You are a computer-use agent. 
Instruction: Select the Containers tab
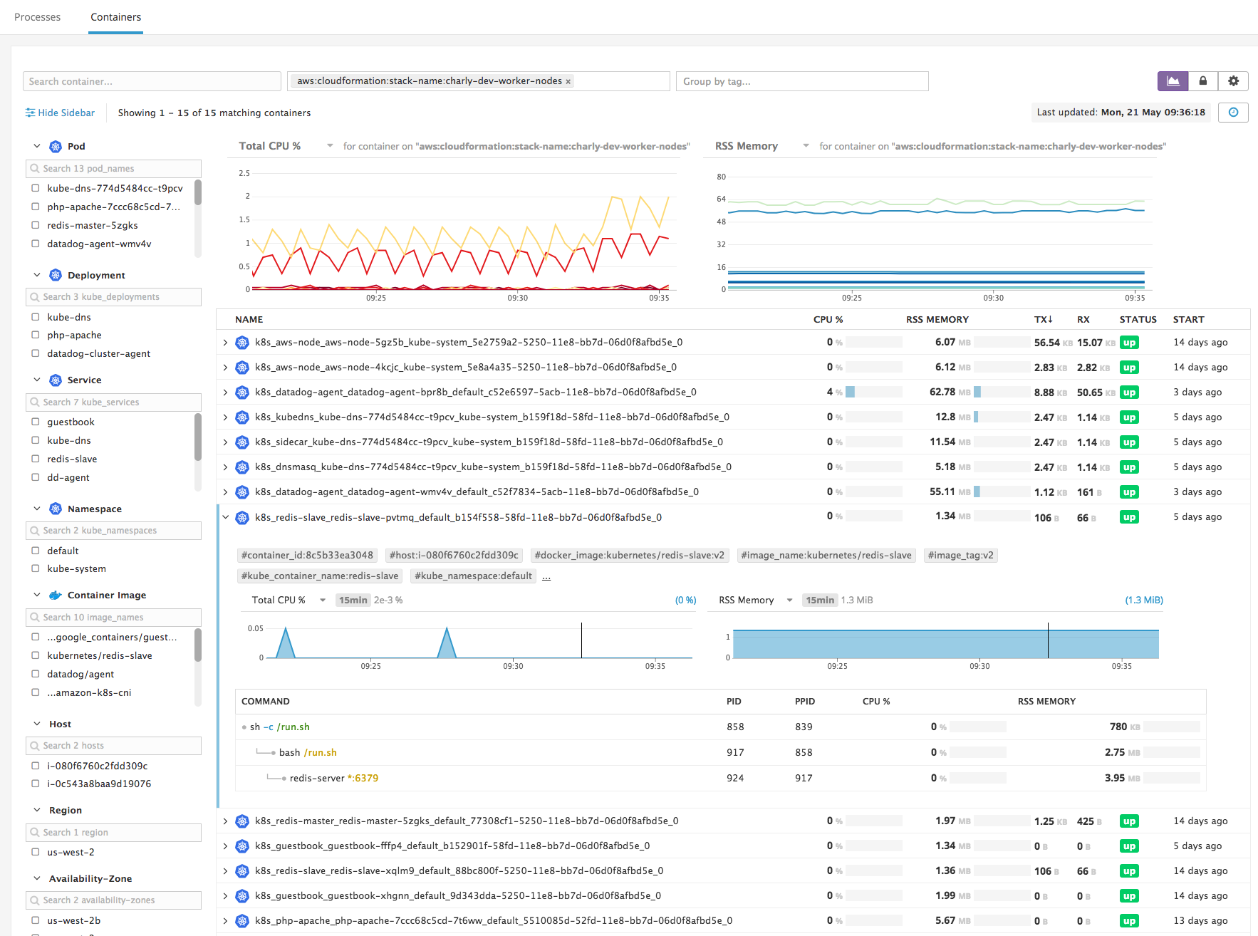click(x=115, y=16)
